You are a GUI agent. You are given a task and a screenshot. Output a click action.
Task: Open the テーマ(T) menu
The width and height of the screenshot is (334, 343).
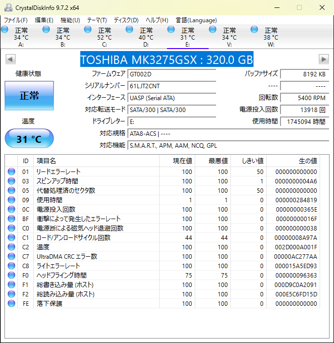(x=97, y=20)
